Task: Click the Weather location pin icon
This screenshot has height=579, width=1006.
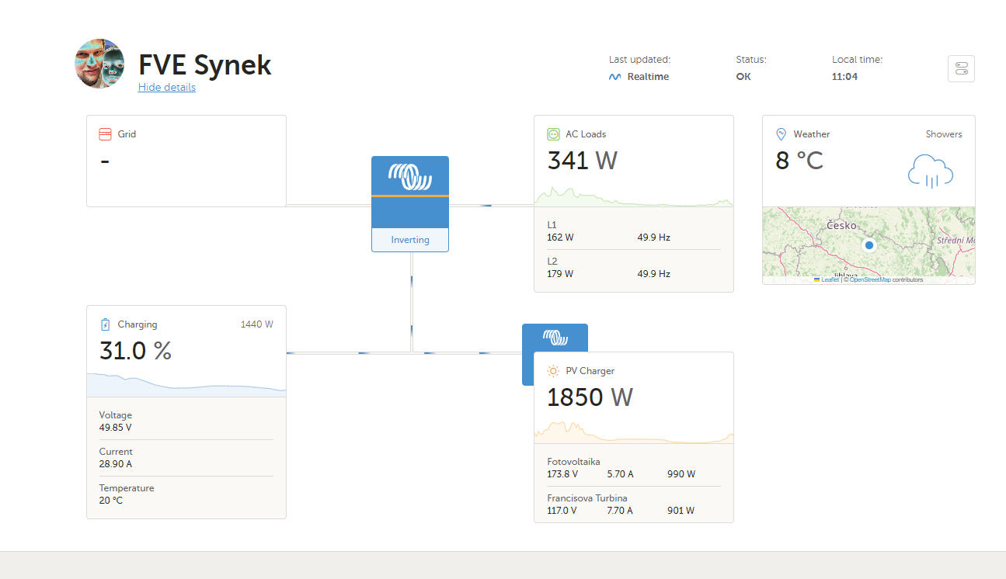Action: [781, 134]
